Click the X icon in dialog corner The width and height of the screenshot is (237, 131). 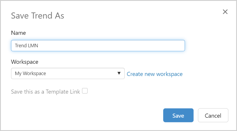coord(225,12)
